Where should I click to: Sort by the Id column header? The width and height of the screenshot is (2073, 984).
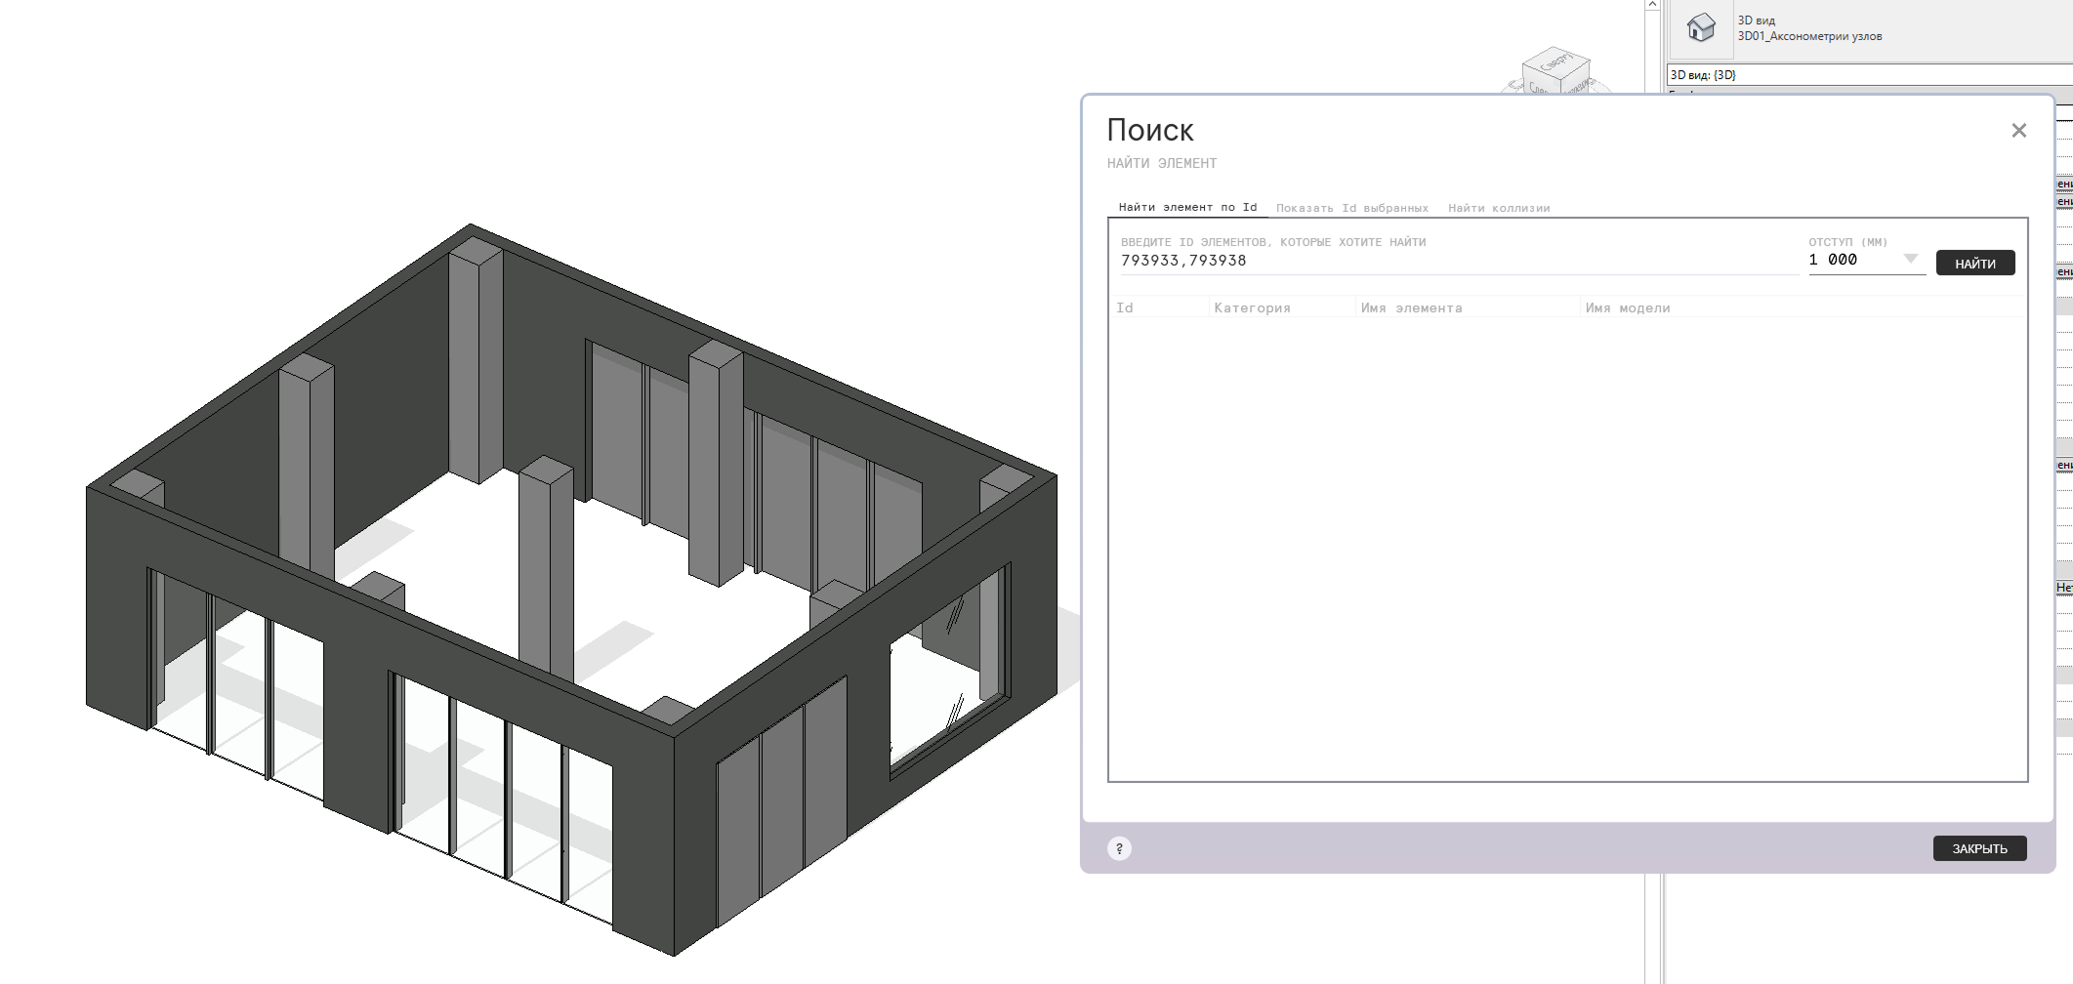tap(1125, 307)
